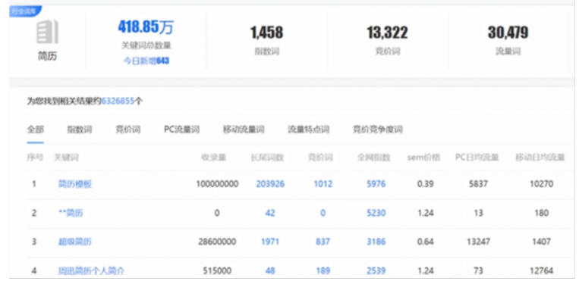Open index value 2539

coord(376,271)
